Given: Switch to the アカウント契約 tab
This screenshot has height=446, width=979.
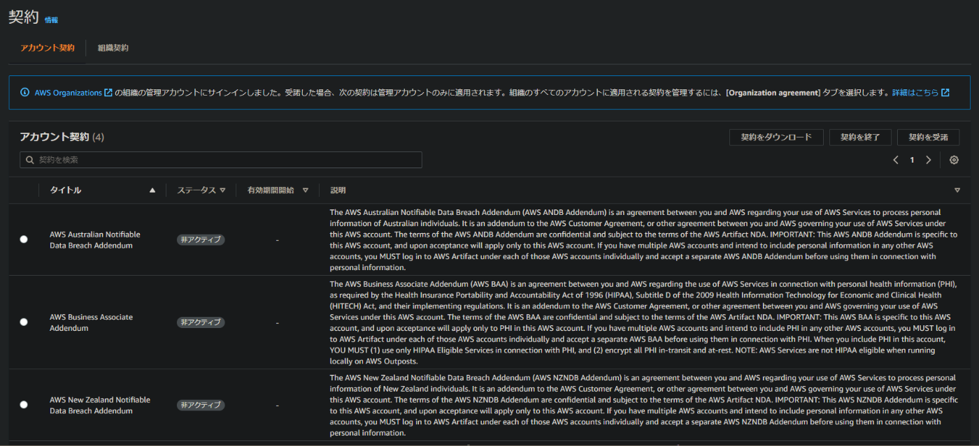Looking at the screenshot, I should [x=48, y=48].
